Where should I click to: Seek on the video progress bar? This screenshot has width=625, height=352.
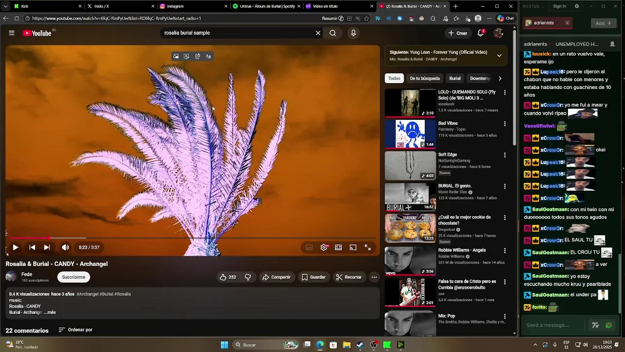coord(193,238)
